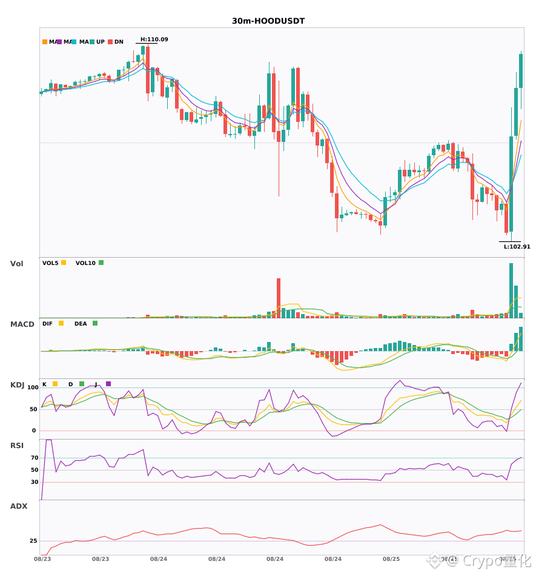Viewport: 536px width, 576px height.
Task: Click the KDJ panel label
Action: coord(17,385)
